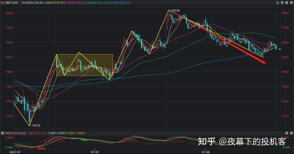
Task: Click the 782.00 high price label
Action: 176,11
